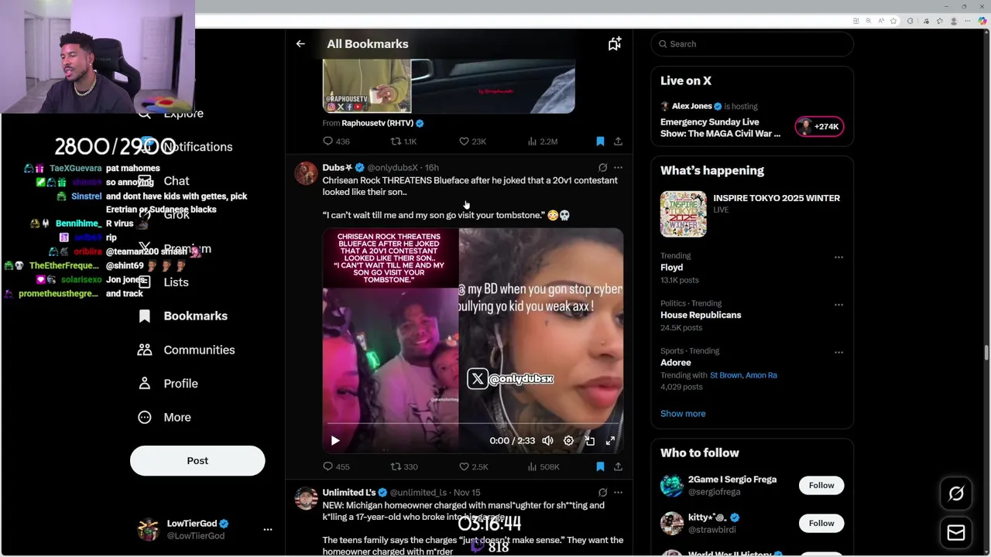Viewport: 991px width, 557px height.
Task: Open the Dubs profile avatar
Action: tap(306, 173)
